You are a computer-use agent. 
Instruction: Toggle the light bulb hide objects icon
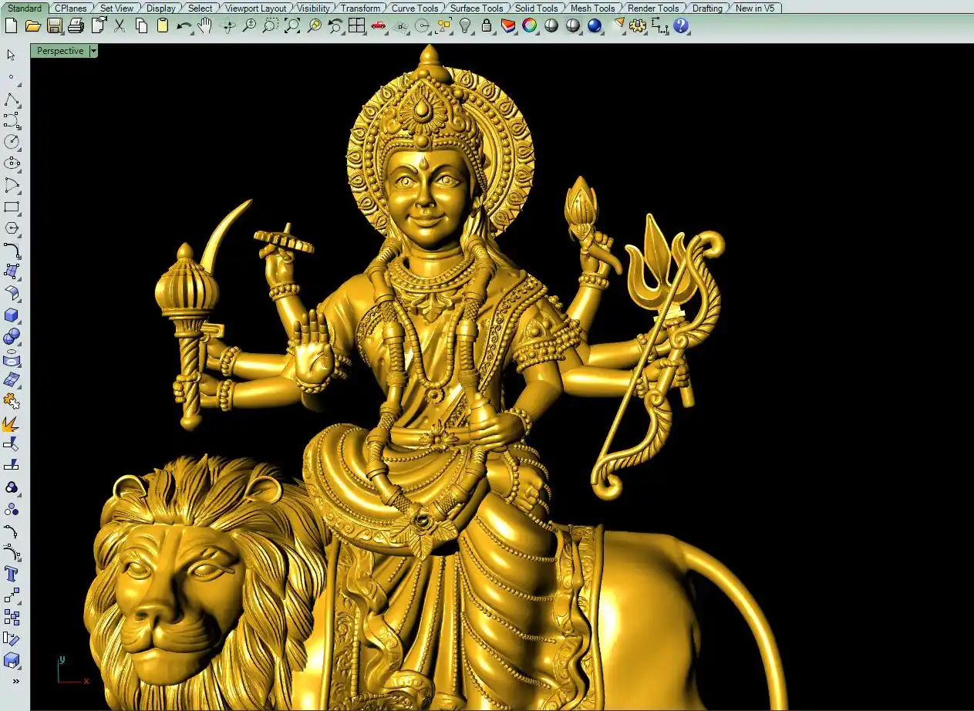point(465,25)
